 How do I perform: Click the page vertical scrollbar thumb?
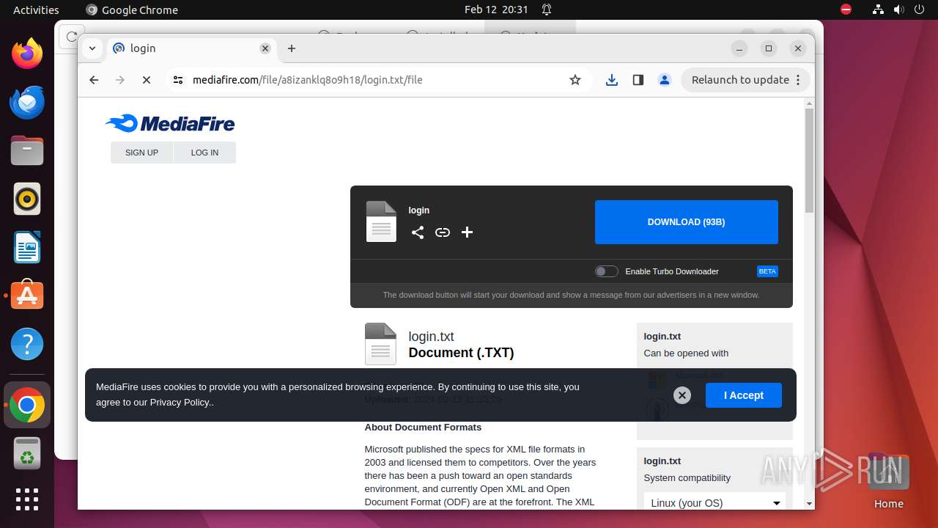click(x=809, y=160)
